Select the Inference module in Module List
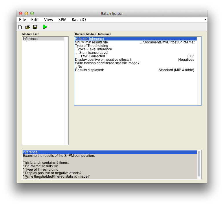 43,39
